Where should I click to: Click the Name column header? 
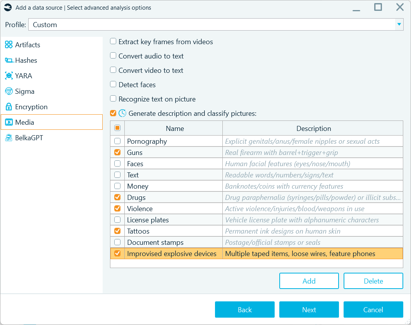[x=175, y=129]
